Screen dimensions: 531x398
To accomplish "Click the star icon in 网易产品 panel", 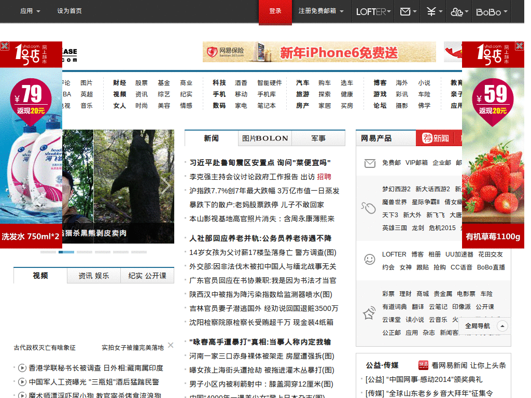I will click(x=369, y=313).
